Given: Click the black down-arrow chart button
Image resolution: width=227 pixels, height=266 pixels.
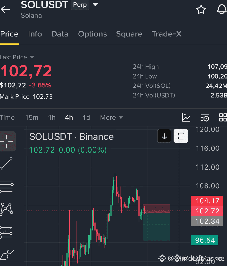Looking at the screenshot, I should point(164,136).
